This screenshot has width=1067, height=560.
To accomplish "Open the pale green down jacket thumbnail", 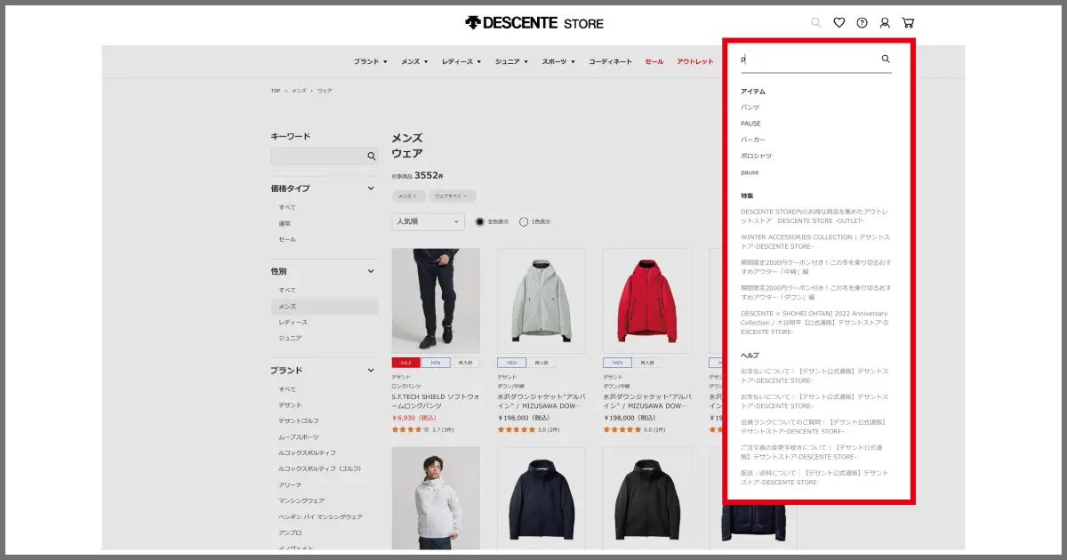I will tap(542, 300).
